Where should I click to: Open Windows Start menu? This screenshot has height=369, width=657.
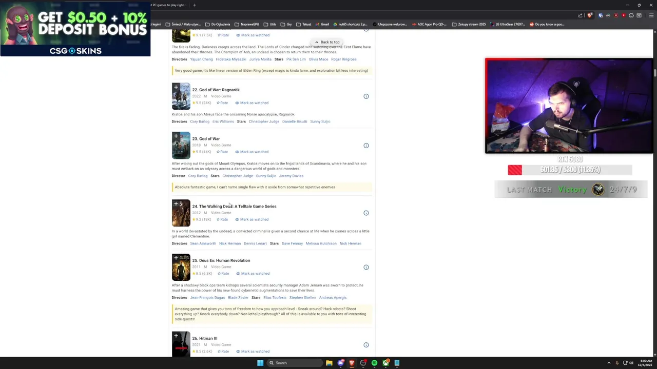(x=260, y=363)
